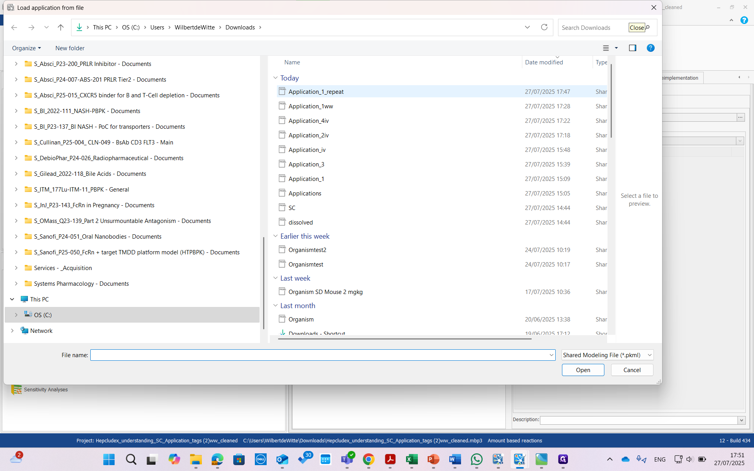Open the Organize menu
Image resolution: width=754 pixels, height=471 pixels.
click(x=26, y=48)
